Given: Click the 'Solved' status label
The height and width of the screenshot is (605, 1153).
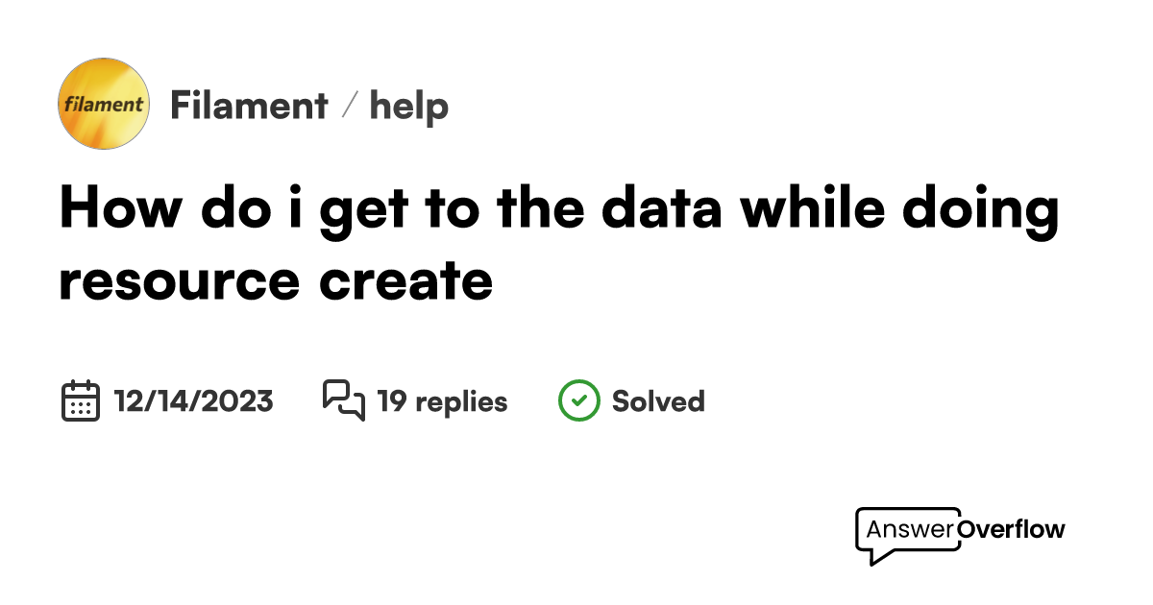Looking at the screenshot, I should tap(658, 400).
